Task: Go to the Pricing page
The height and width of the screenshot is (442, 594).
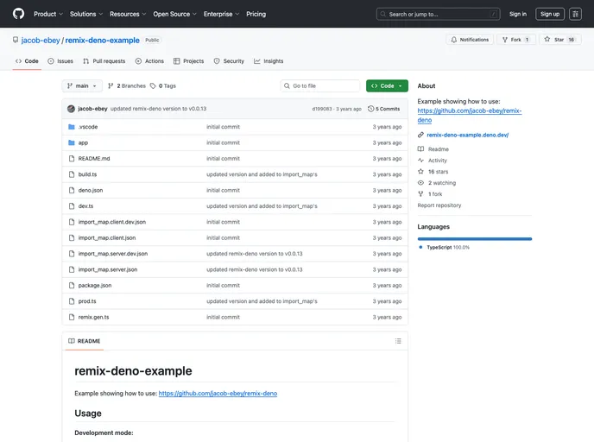Action: coord(256,14)
